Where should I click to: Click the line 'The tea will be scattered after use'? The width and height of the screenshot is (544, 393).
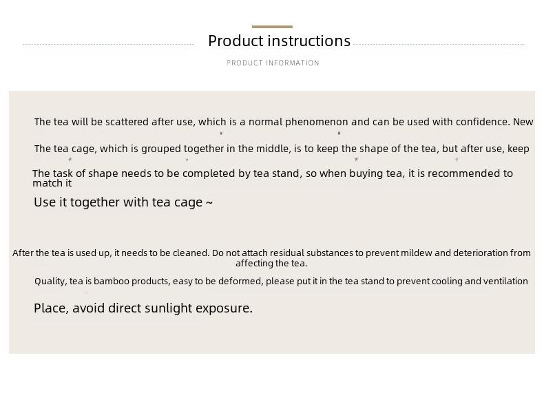284,122
